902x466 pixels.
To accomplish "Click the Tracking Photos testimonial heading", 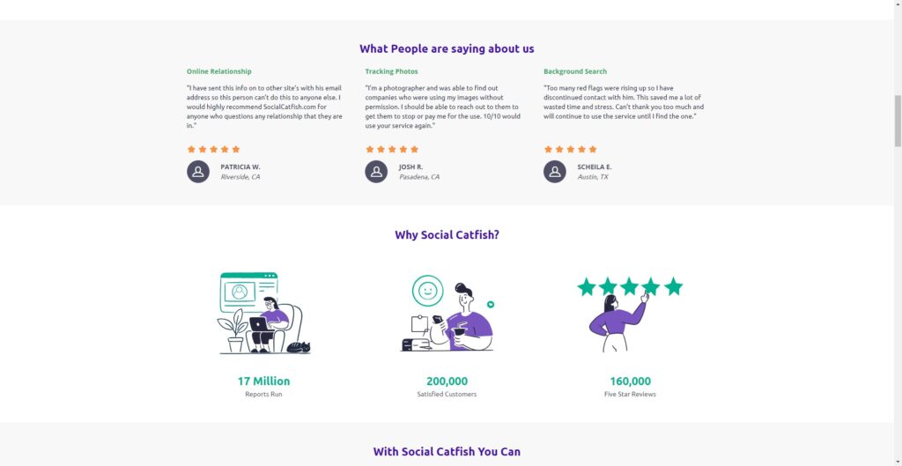I will point(392,71).
